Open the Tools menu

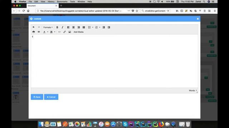(72, 1)
